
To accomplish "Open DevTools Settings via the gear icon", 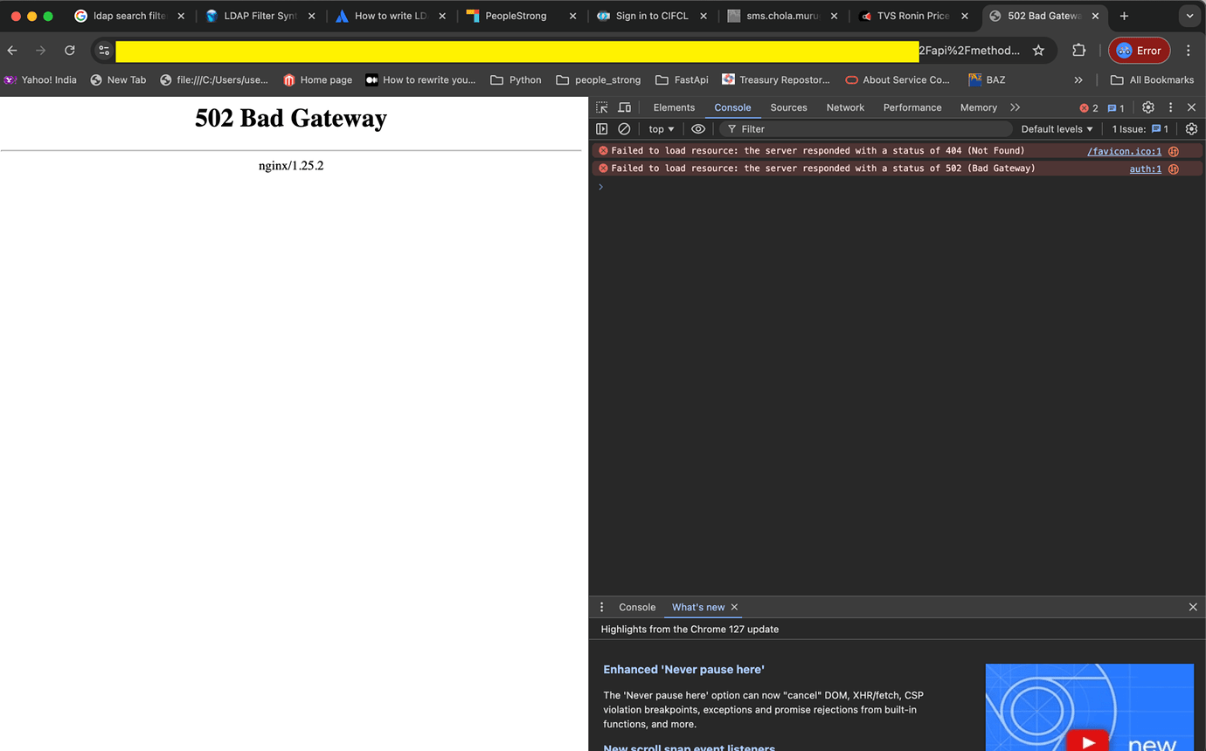I will click(1147, 107).
